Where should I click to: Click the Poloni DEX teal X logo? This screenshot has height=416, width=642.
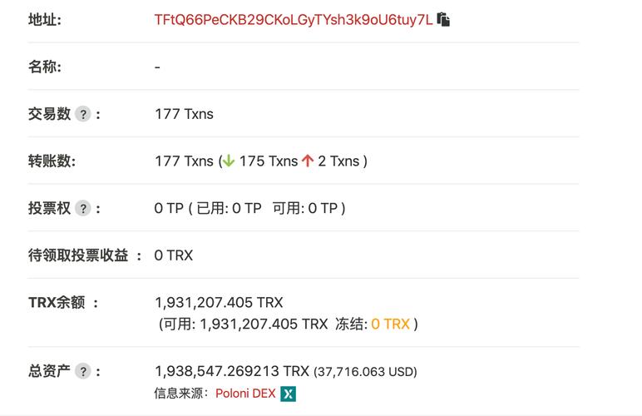click(x=289, y=394)
